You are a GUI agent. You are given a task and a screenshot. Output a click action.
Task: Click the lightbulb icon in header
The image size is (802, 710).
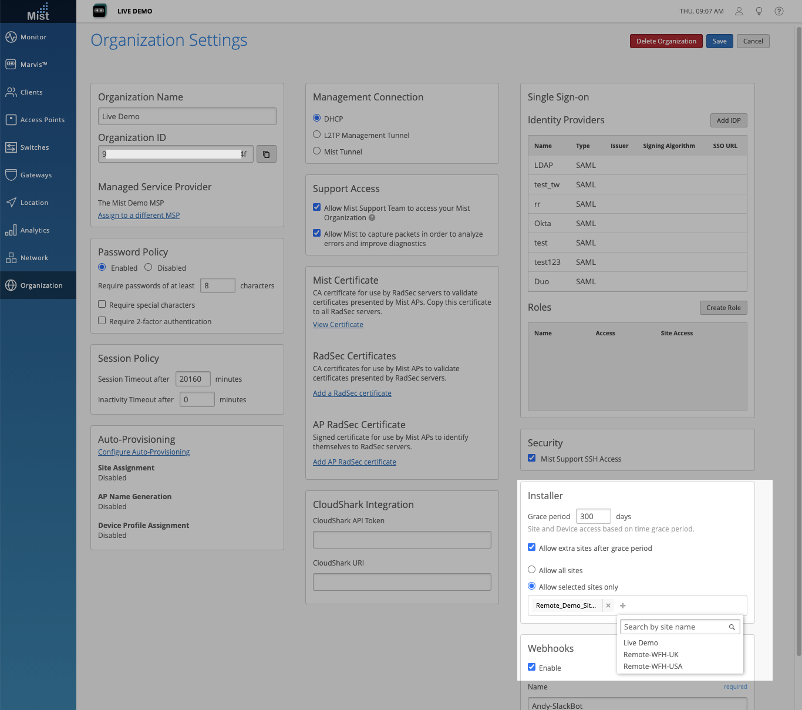(x=759, y=11)
